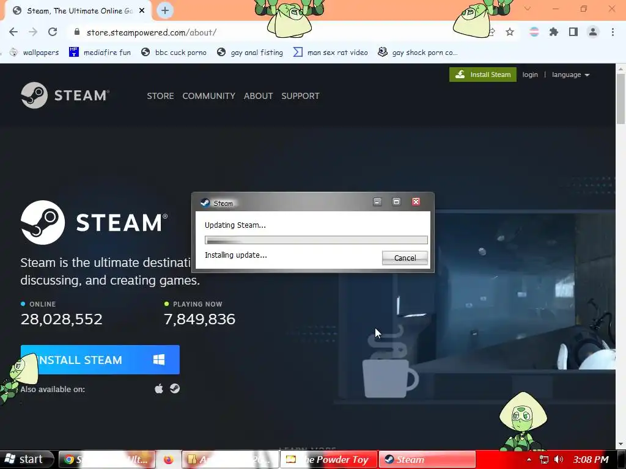
Task: Click the Apple macOS download icon
Action: [x=159, y=388]
